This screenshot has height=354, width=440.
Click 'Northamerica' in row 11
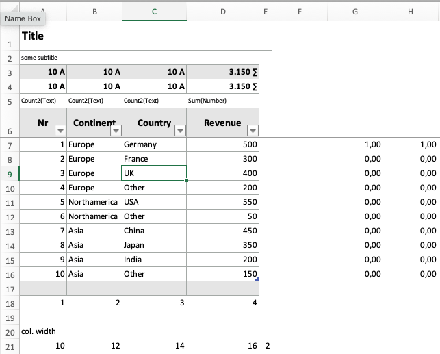click(x=94, y=202)
